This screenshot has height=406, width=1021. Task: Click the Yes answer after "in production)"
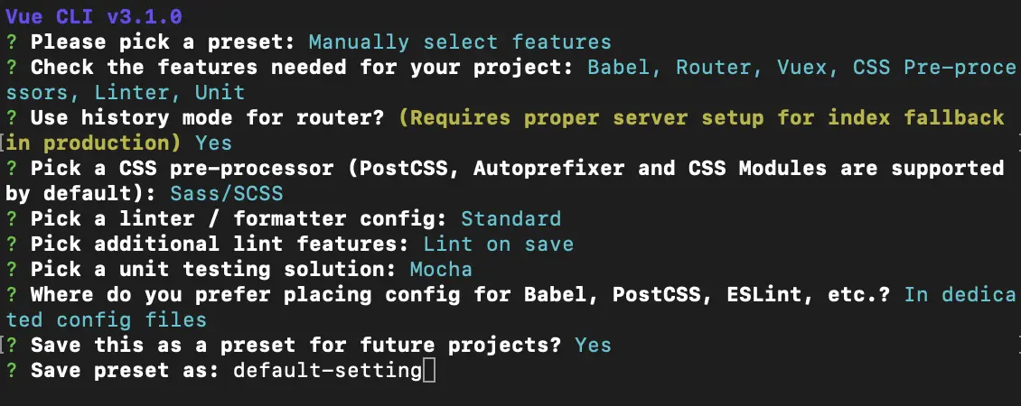[213, 143]
